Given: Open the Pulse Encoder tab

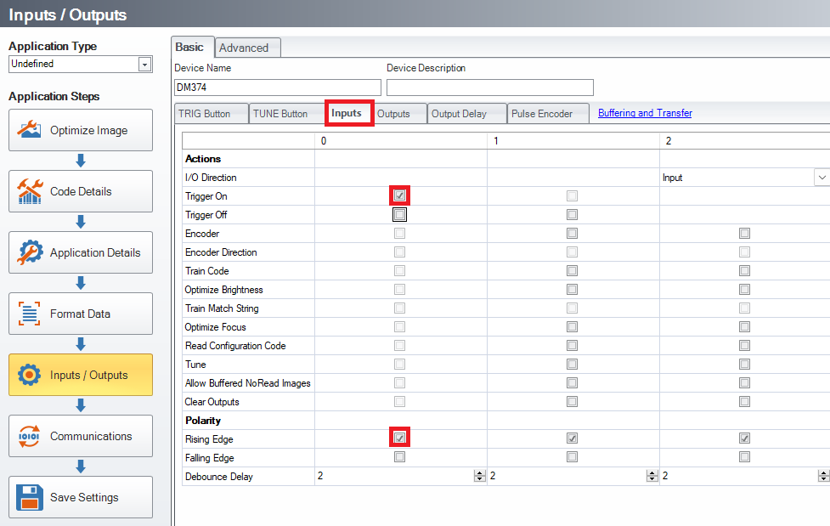Looking at the screenshot, I should point(541,114).
